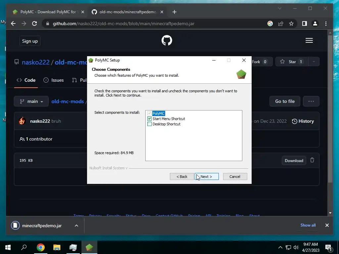This screenshot has height=254, width=339.
Task: View site security lock icon
Action: [48, 23]
